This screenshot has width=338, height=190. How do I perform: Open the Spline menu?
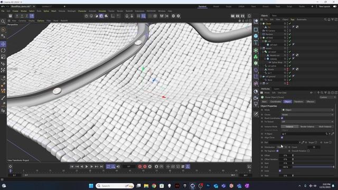coord(46,11)
